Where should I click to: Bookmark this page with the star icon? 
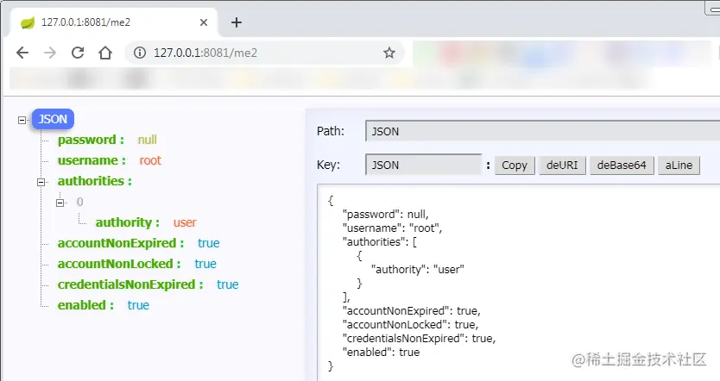tap(389, 53)
